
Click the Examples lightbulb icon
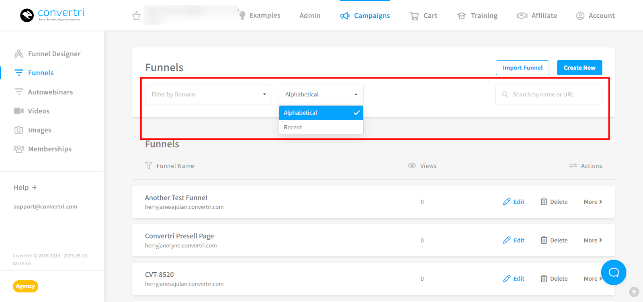click(242, 15)
